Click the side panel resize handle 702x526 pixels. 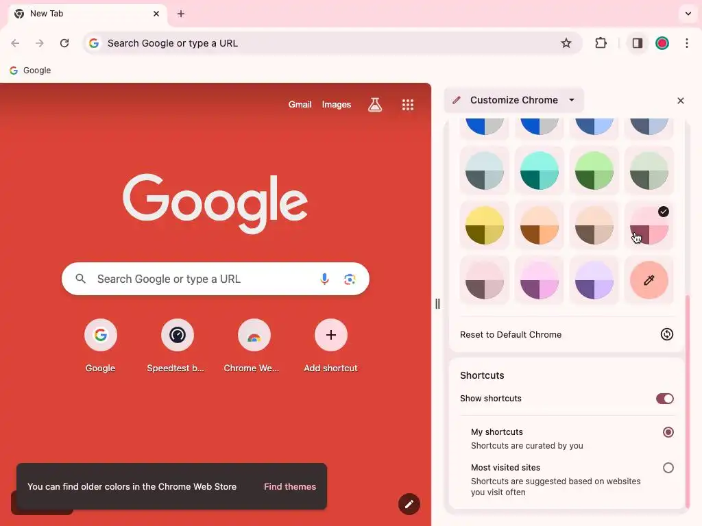point(437,304)
